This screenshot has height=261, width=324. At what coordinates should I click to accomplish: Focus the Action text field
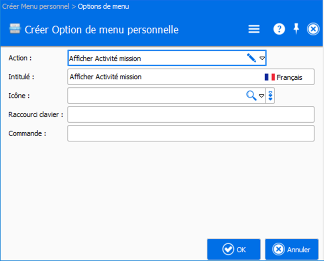[155, 58]
